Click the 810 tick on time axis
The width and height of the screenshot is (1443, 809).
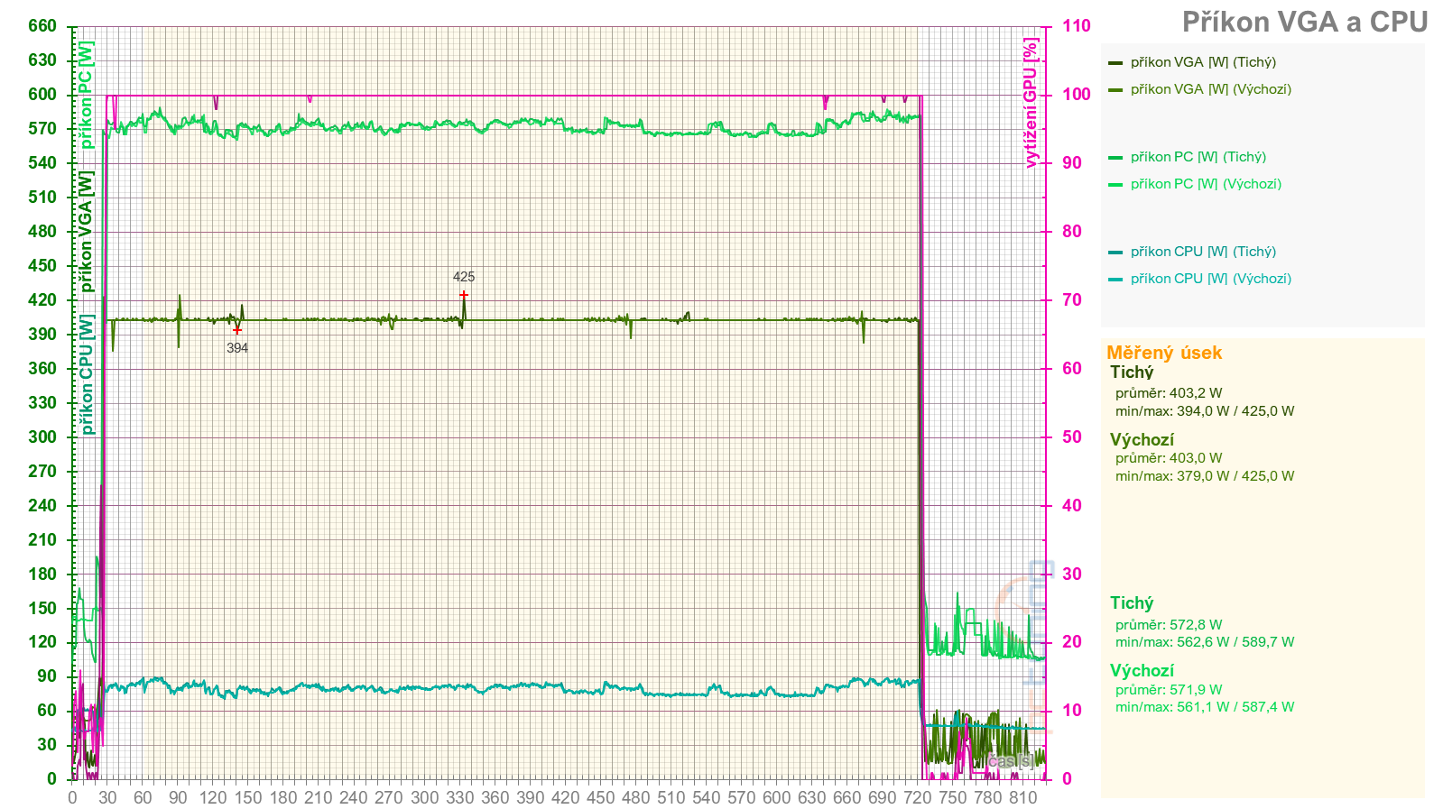(x=1022, y=797)
